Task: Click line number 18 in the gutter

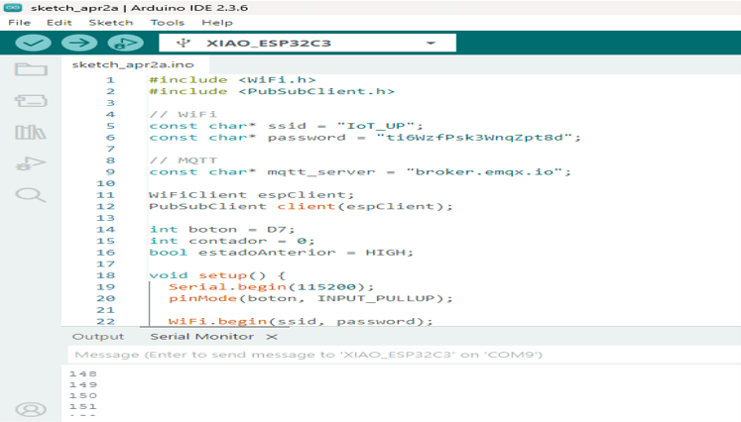Action: [105, 275]
